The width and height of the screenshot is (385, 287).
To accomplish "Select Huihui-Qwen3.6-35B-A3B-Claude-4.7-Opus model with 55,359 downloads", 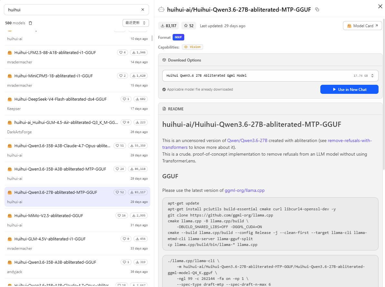I will pyautogui.click(x=77, y=150).
